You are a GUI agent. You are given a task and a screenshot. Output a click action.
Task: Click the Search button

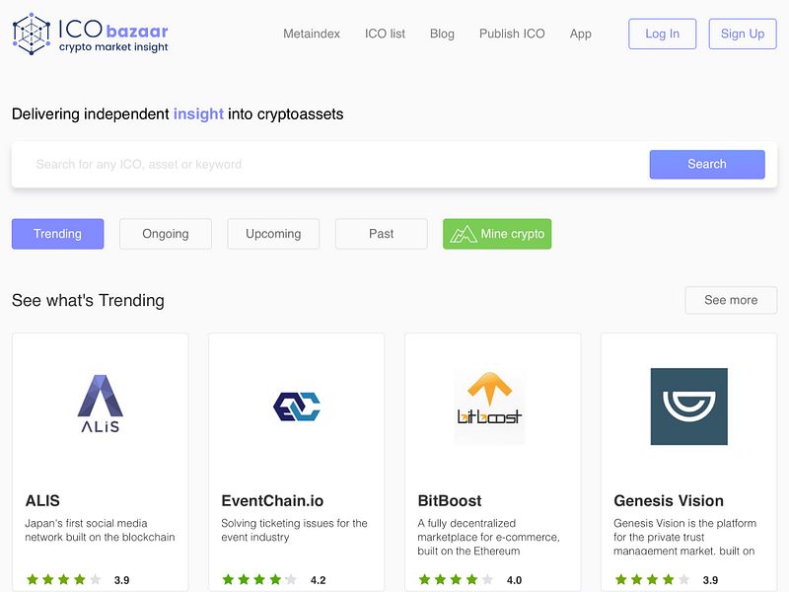707,164
